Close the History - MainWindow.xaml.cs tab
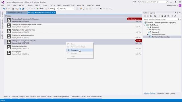Image resolution: width=182 pixels, height=102 pixels. (55, 13)
